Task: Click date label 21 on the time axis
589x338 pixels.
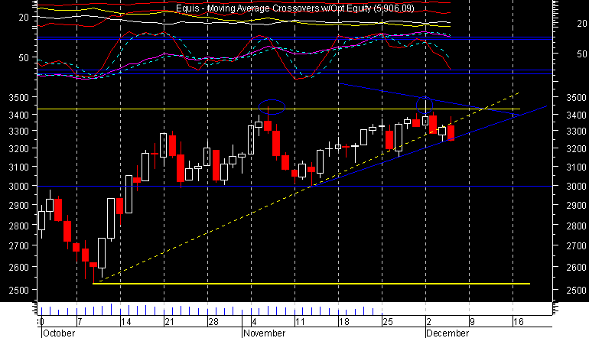Action: [x=169, y=322]
